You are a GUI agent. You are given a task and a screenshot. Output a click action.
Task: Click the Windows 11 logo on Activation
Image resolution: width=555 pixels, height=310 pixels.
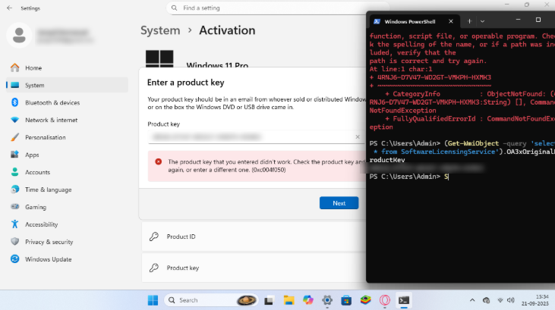pyautogui.click(x=159, y=58)
